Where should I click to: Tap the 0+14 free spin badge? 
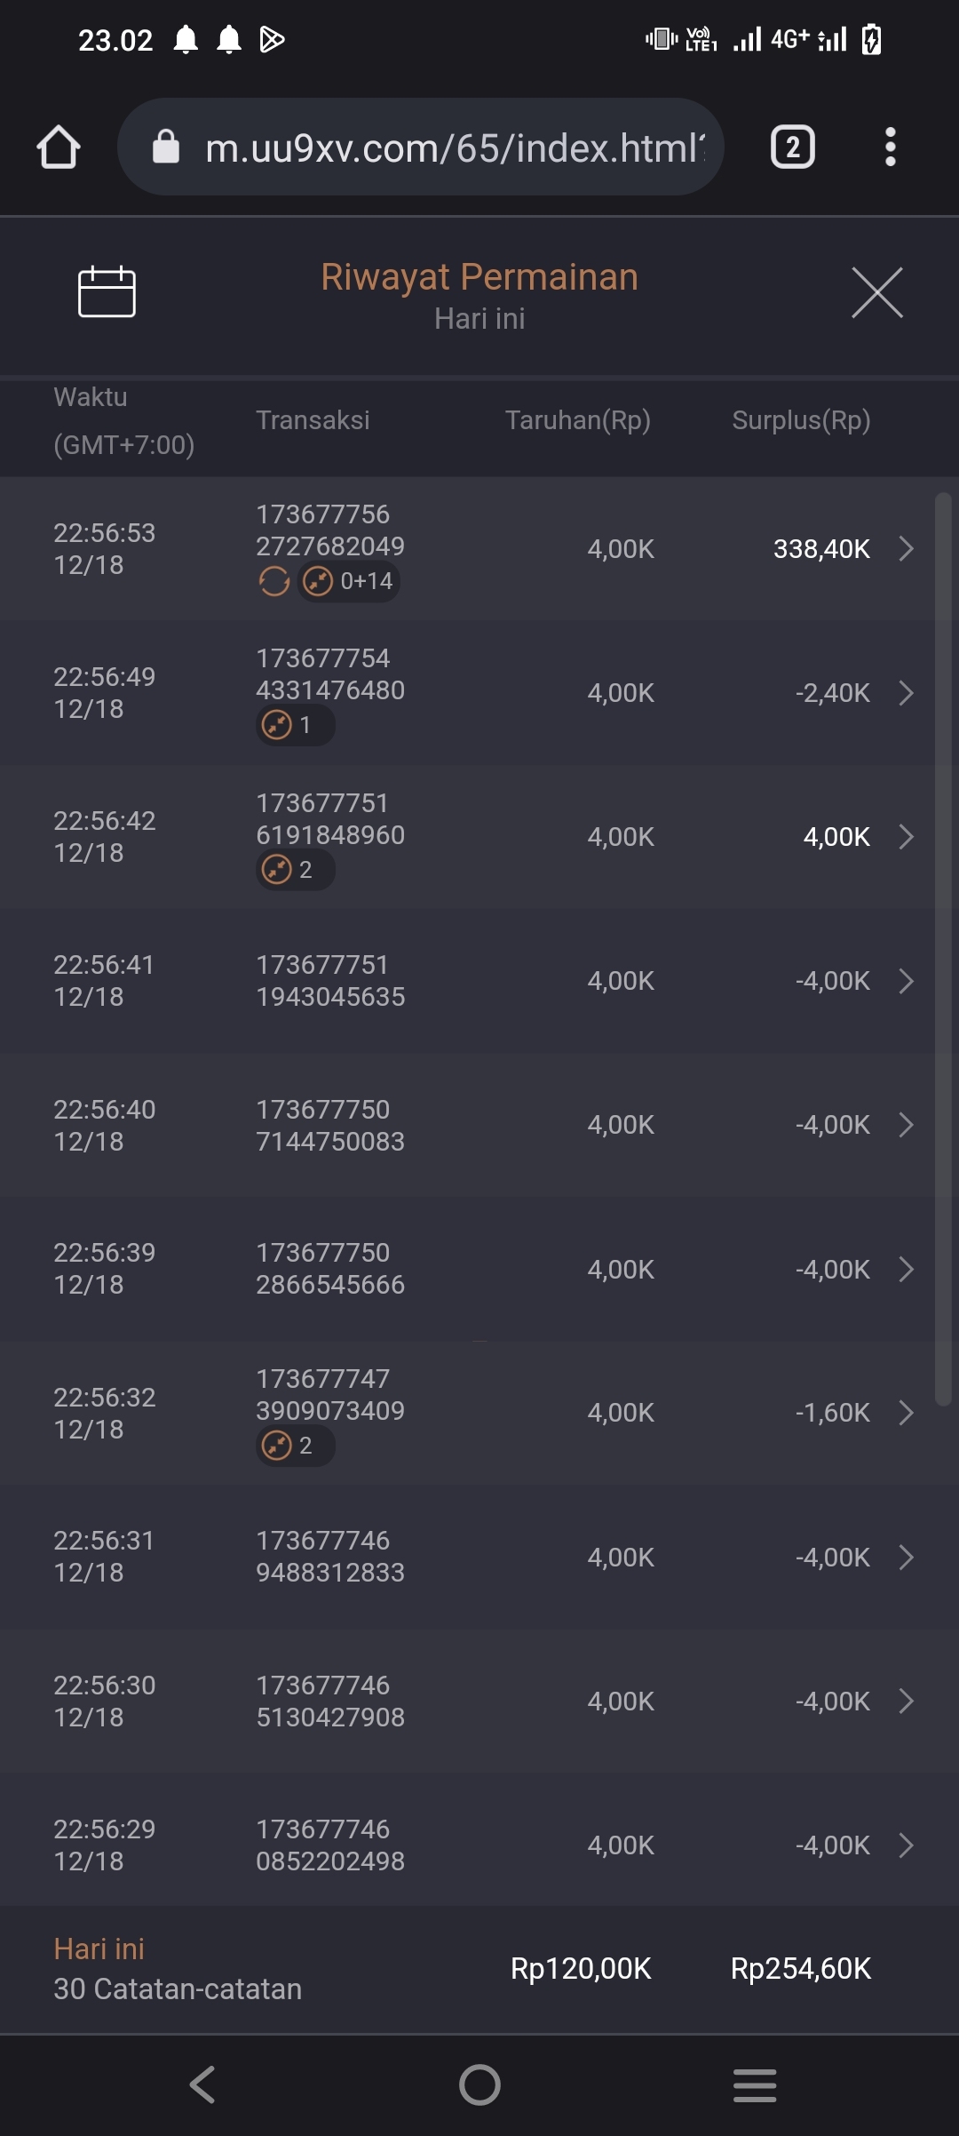tap(349, 582)
